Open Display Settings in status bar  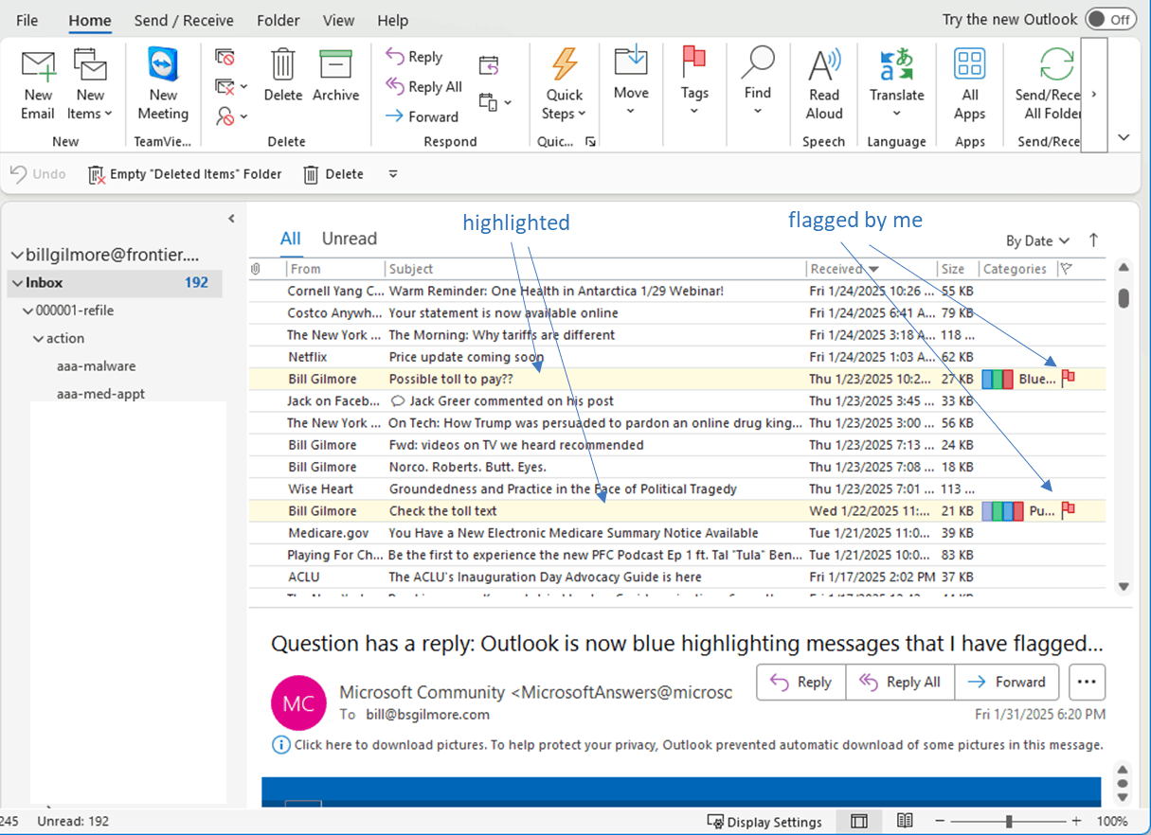[x=764, y=822]
